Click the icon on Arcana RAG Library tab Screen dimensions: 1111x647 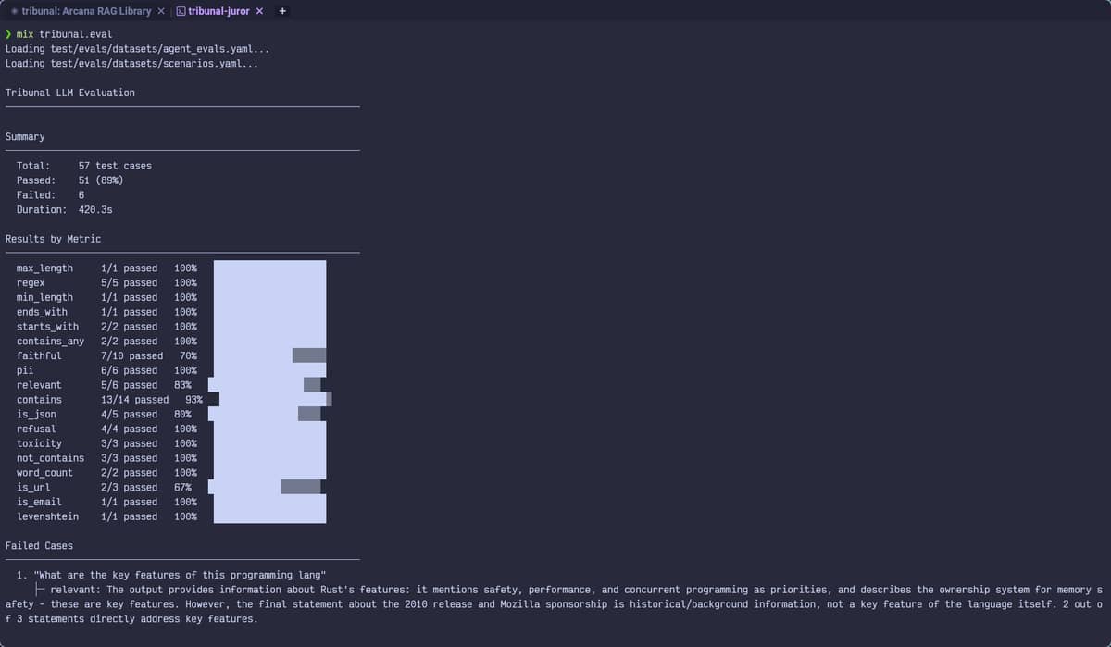coord(14,11)
